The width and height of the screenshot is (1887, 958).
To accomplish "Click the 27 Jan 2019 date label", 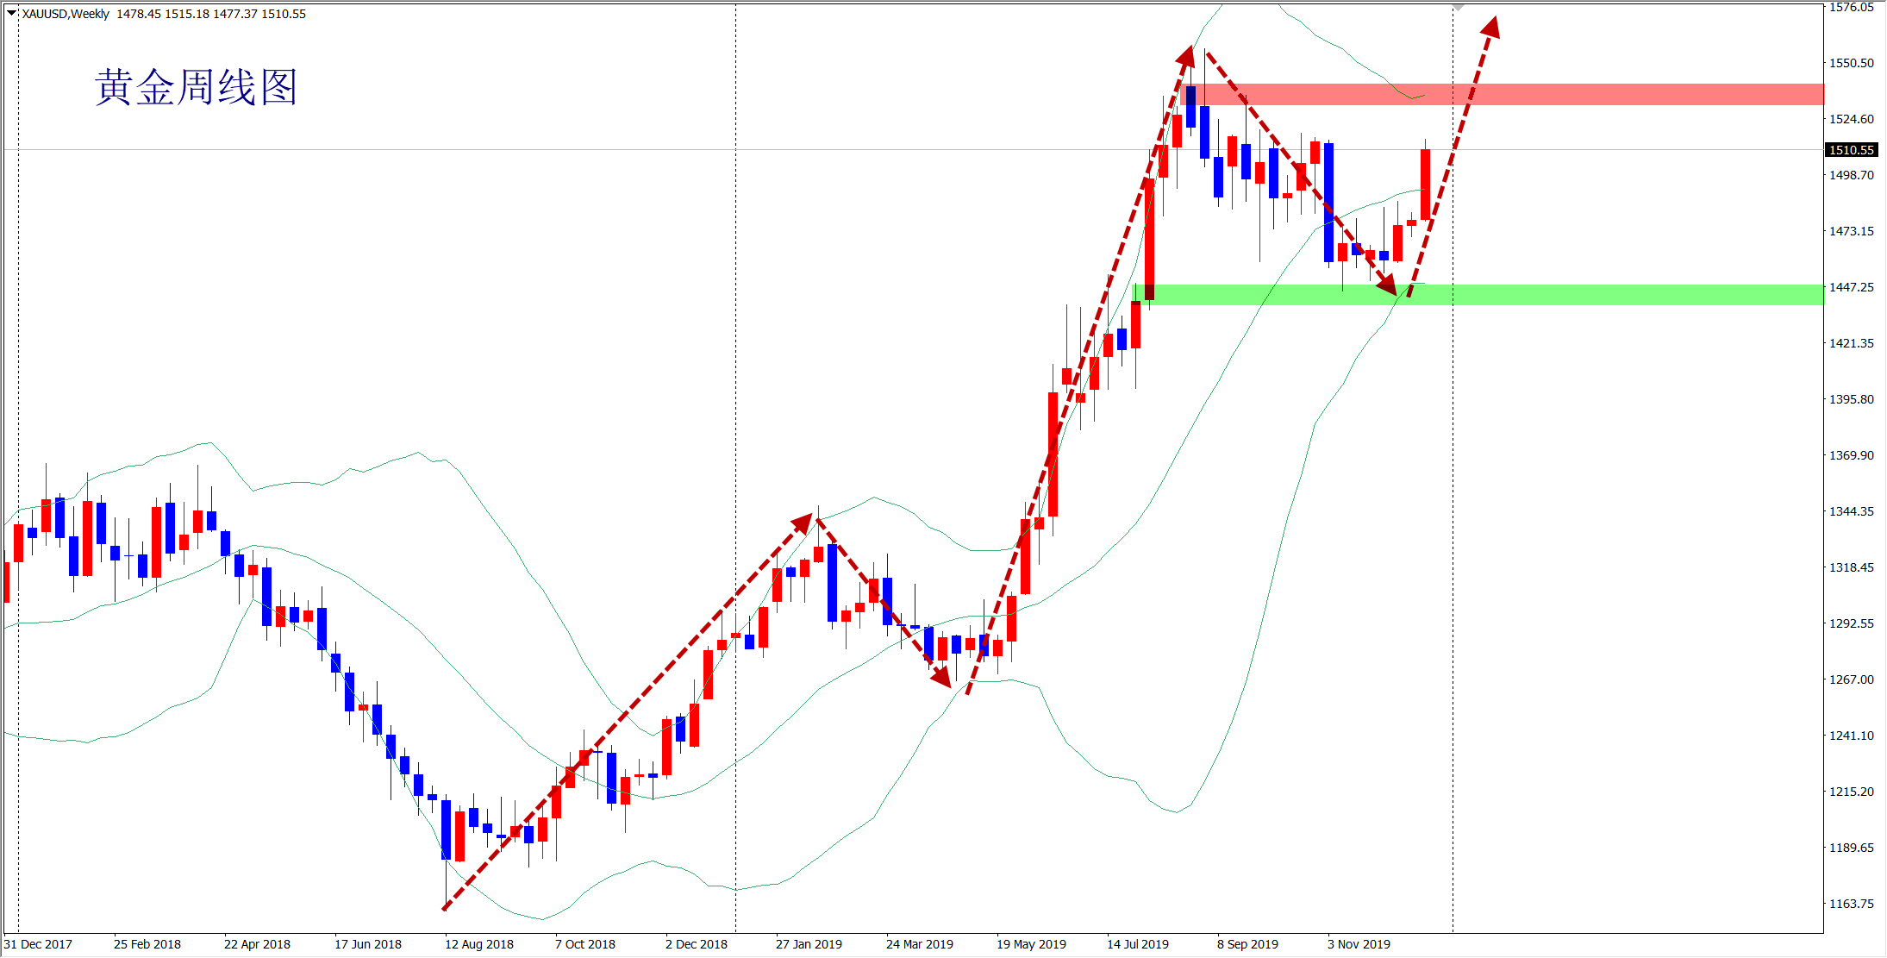I will click(809, 944).
